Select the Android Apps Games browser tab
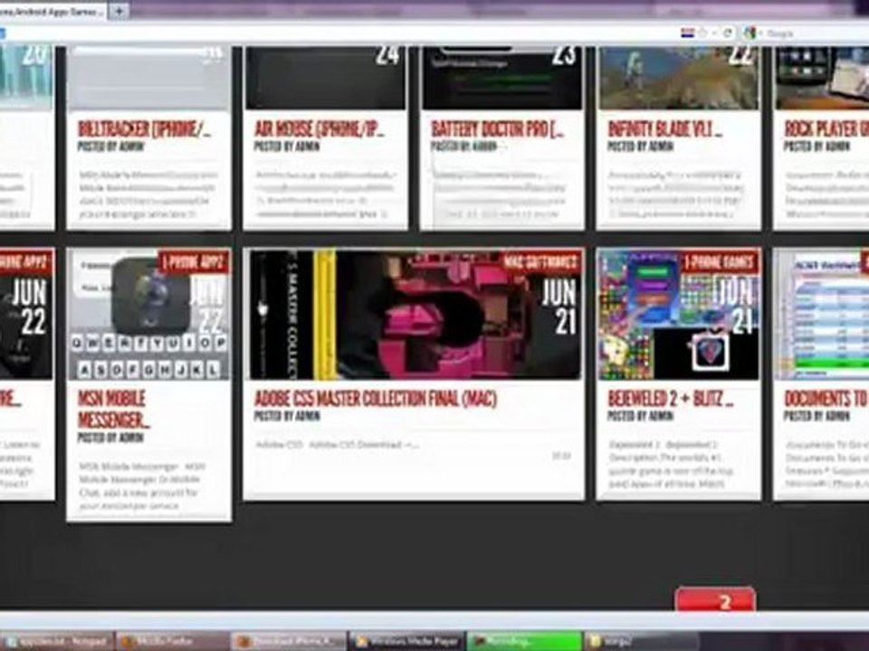869x651 pixels. click(53, 11)
